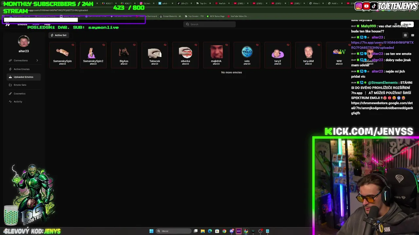Open Notepad icon on taskbar
Image resolution: width=419 pixels, height=235 pixels.
[x=267, y=231]
